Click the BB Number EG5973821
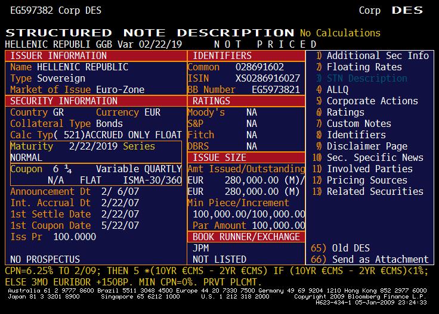Image resolution: width=439 pixels, height=314 pixels. click(x=276, y=90)
